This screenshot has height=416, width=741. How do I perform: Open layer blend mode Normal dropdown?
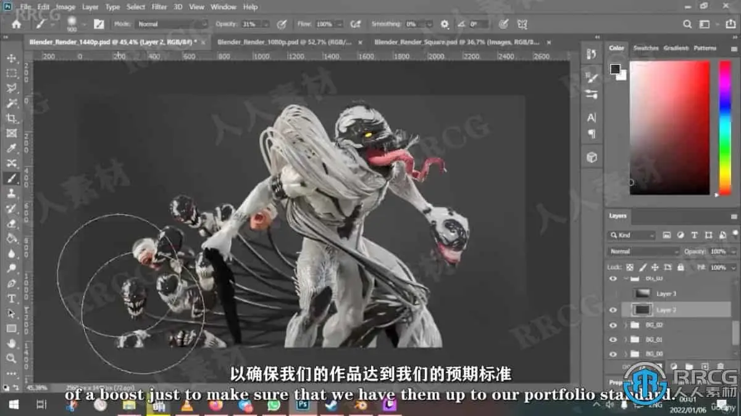click(x=644, y=251)
